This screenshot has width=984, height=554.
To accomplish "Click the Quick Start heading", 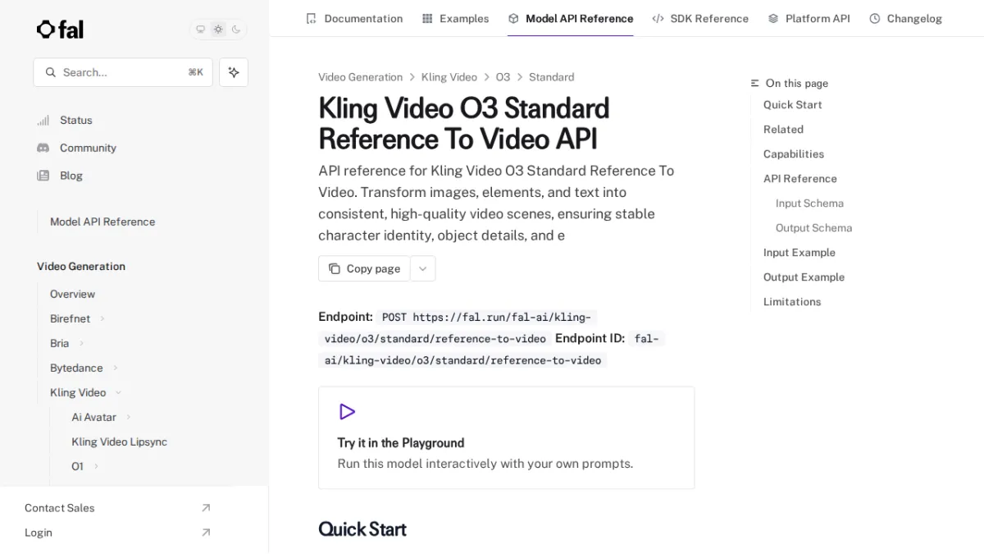I will (x=362, y=529).
